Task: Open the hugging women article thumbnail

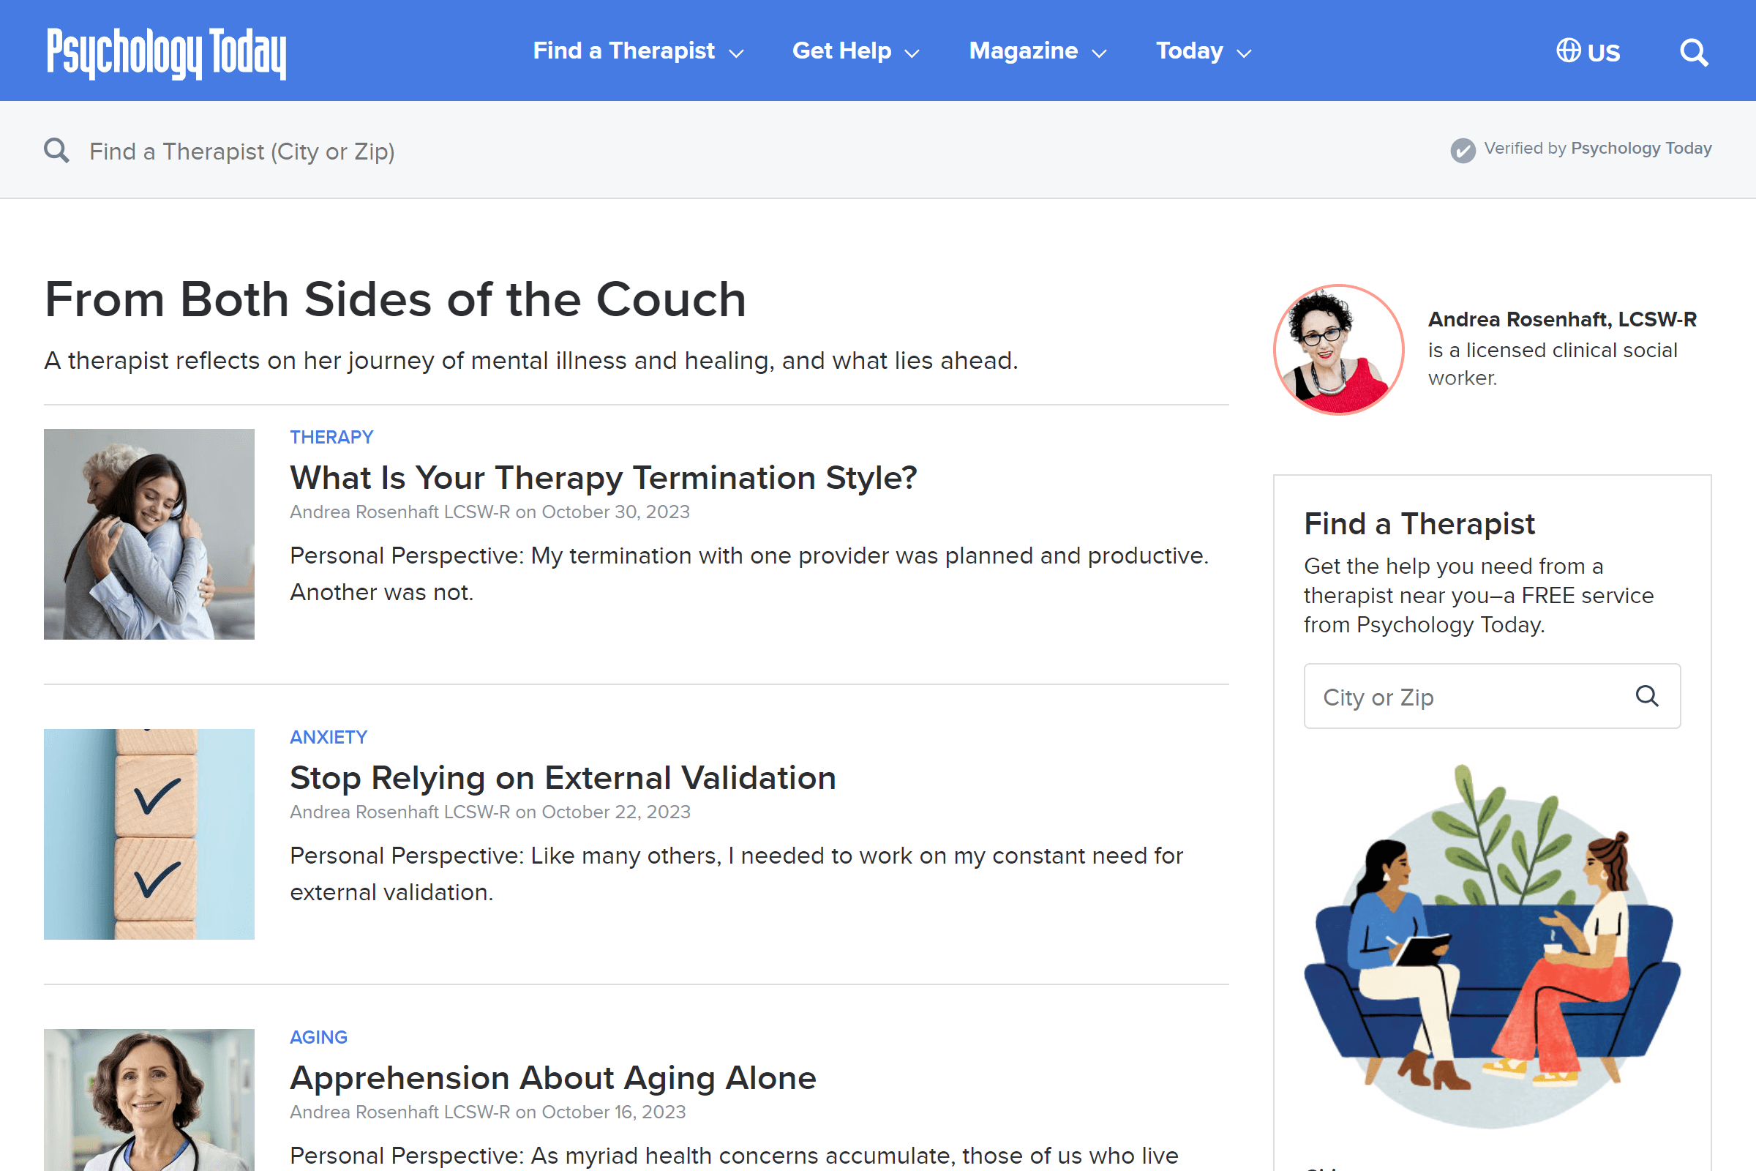Action: tap(149, 534)
